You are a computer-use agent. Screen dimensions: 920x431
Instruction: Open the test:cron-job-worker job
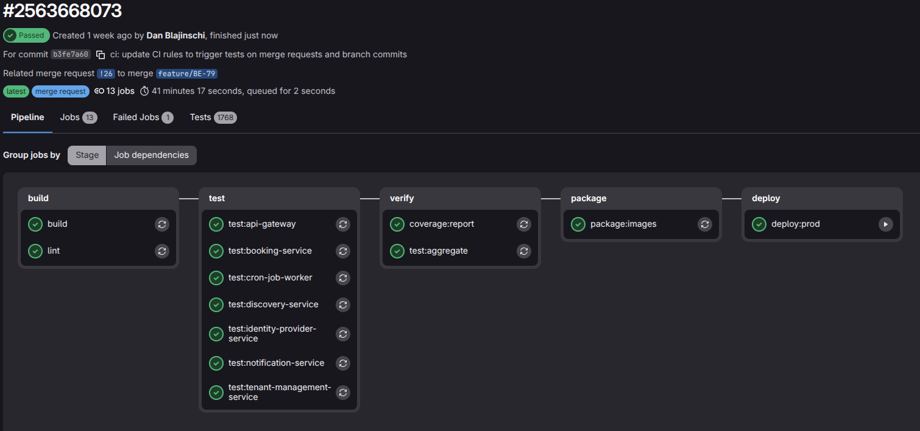click(x=271, y=277)
